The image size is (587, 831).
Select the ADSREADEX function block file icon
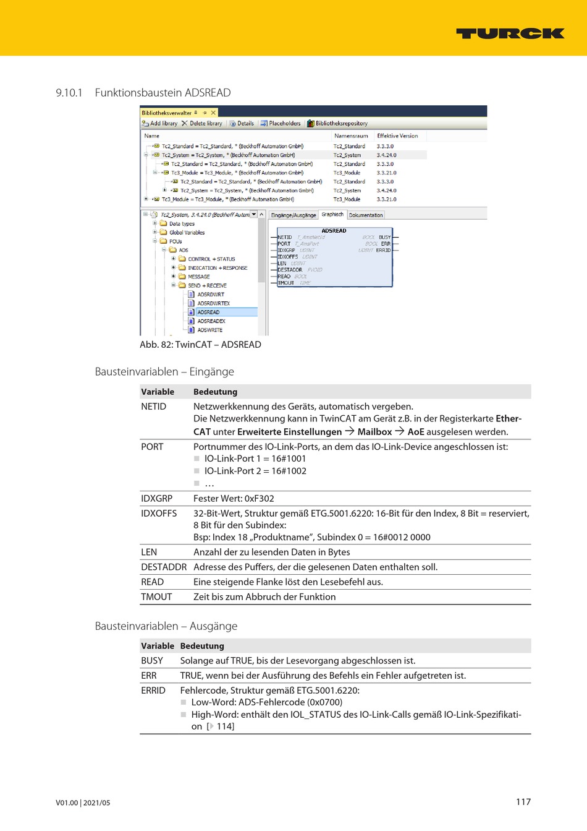point(192,321)
